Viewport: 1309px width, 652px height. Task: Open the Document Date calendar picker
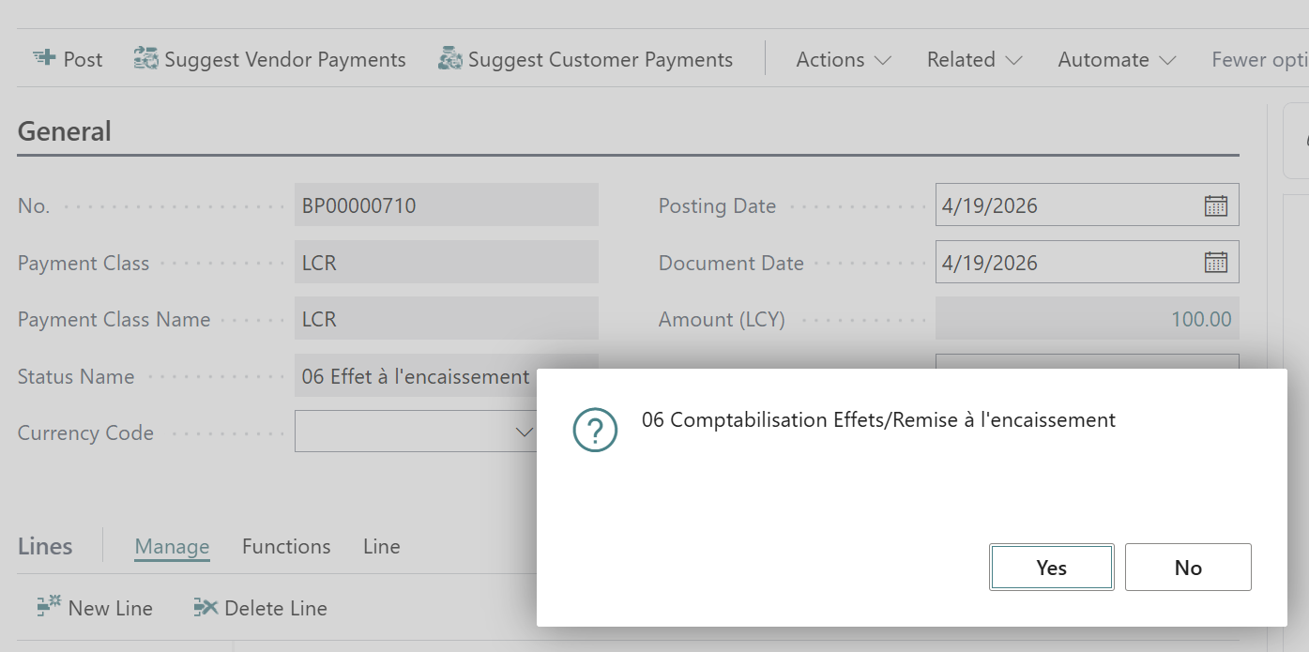(1215, 262)
